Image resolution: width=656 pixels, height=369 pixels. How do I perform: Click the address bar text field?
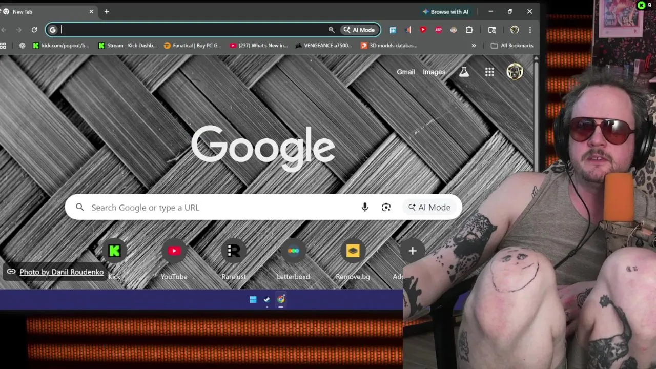tap(192, 30)
